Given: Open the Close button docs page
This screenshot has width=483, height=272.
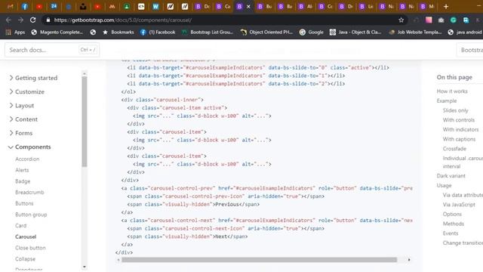Looking at the screenshot, I should tap(30, 248).
